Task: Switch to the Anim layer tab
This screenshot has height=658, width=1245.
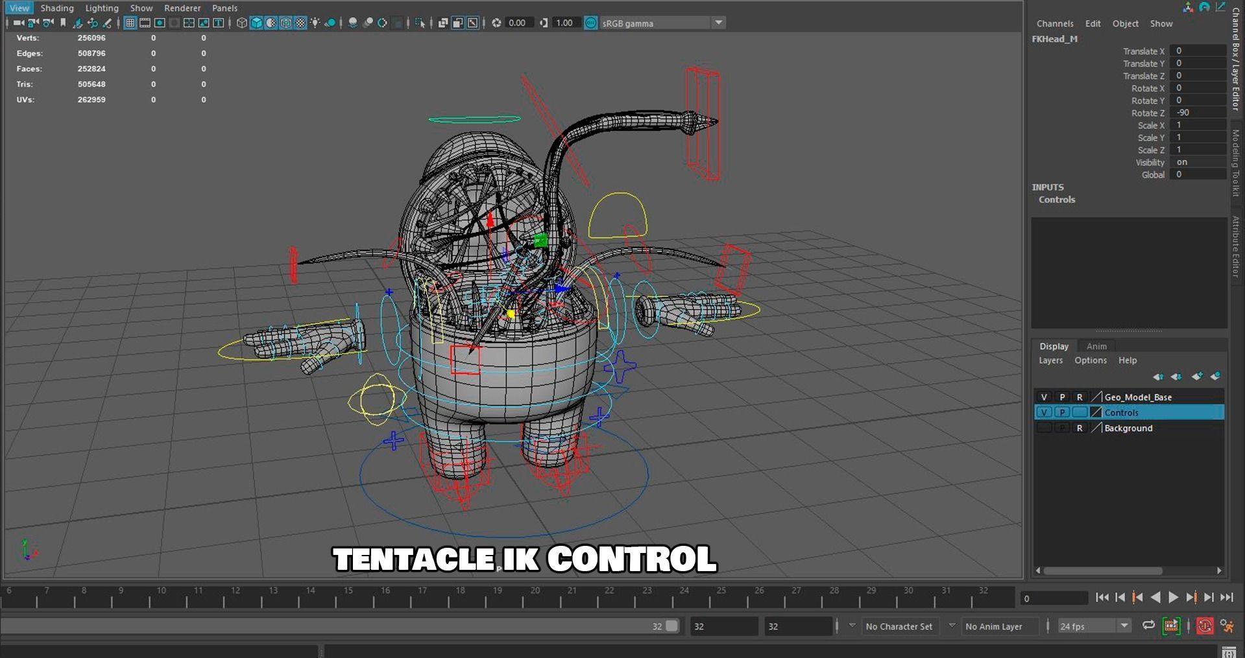Action: 1097,346
